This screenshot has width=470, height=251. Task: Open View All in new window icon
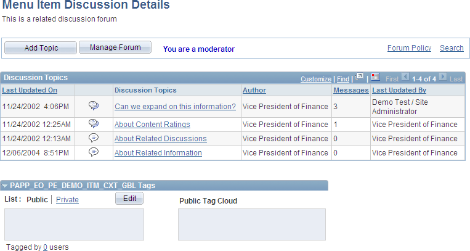click(x=359, y=77)
